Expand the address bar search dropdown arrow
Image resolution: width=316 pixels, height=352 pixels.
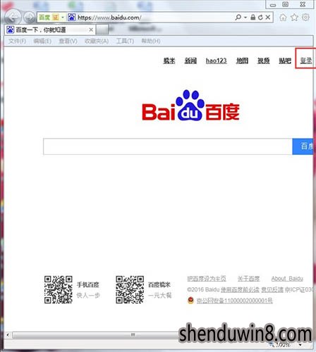(245, 18)
